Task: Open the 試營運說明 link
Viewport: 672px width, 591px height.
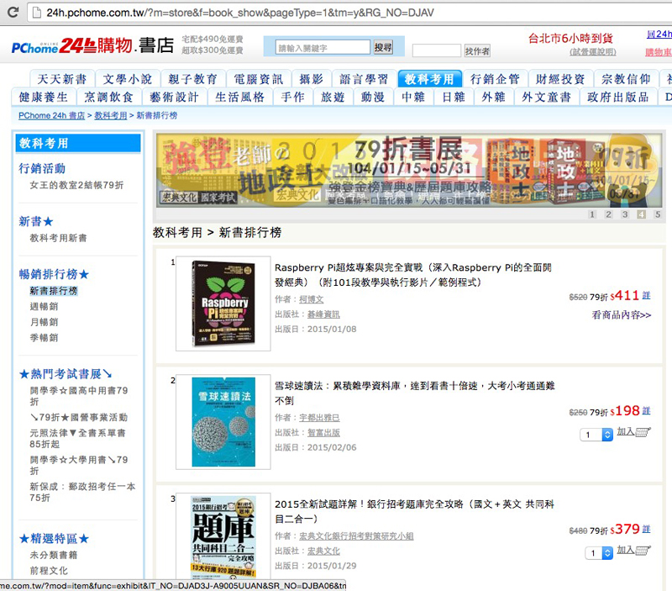Action: point(593,52)
